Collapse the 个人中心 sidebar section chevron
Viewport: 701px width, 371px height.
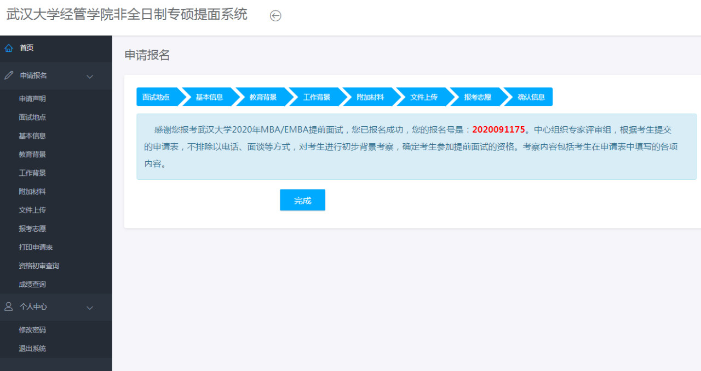click(90, 308)
